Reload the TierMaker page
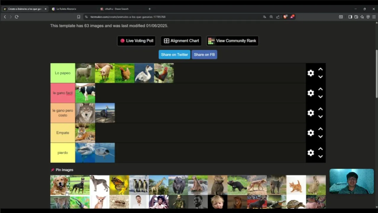This screenshot has width=378, height=213. click(17, 17)
